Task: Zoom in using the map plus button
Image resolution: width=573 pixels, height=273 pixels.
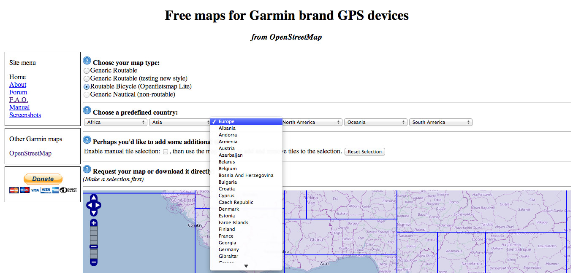Action: (94, 223)
